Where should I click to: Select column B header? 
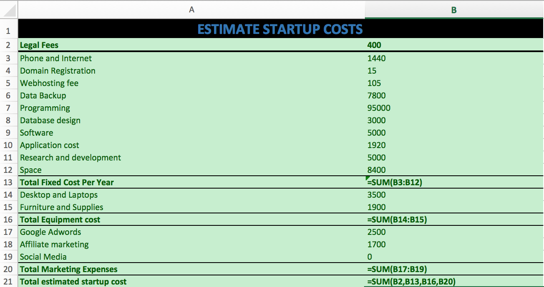pos(454,10)
